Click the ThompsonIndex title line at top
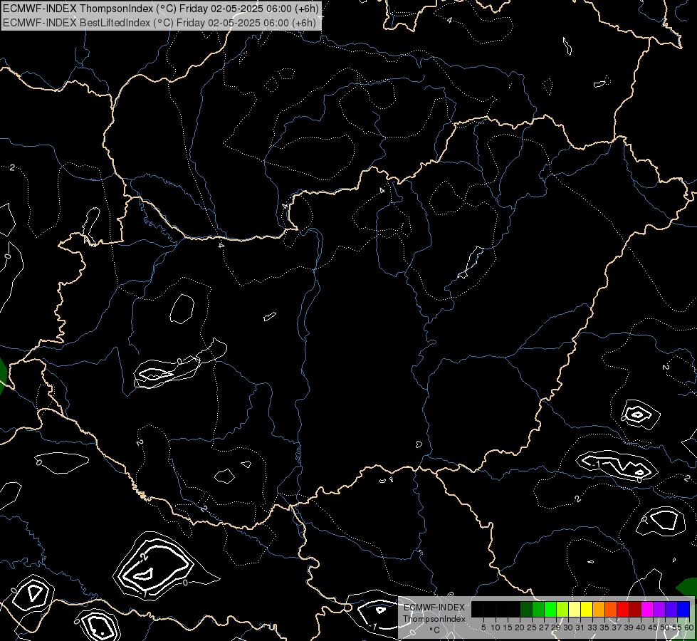The width and height of the screenshot is (697, 641). (161, 9)
